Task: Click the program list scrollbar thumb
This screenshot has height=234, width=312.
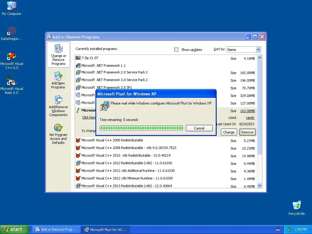Action: [x=260, y=107]
